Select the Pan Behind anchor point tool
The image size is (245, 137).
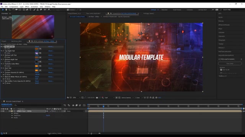click(20, 10)
